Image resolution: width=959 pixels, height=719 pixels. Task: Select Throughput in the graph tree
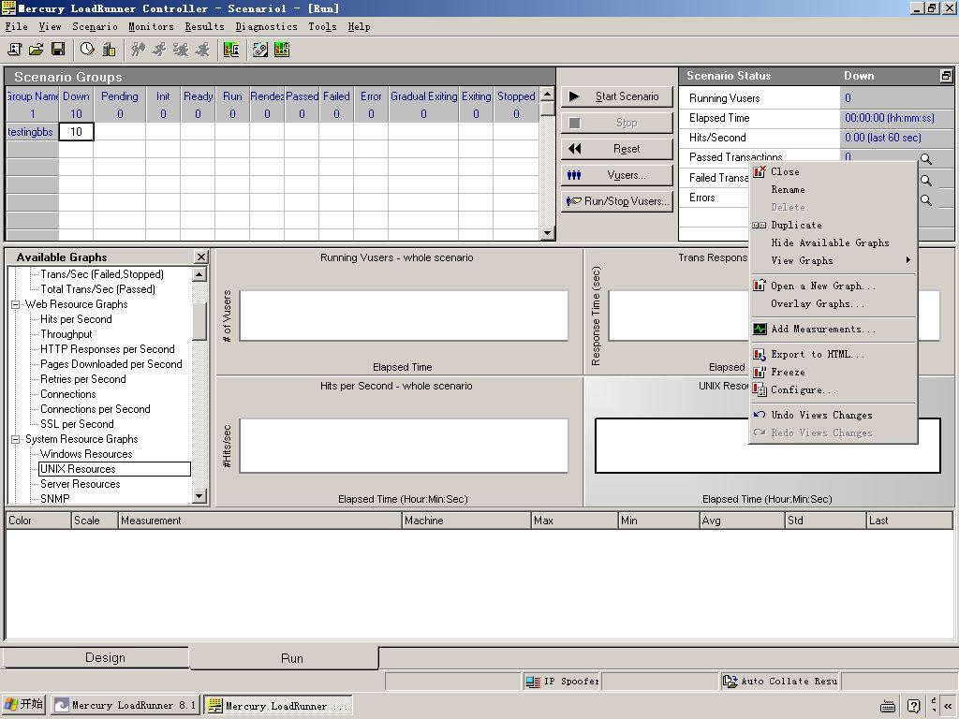66,334
